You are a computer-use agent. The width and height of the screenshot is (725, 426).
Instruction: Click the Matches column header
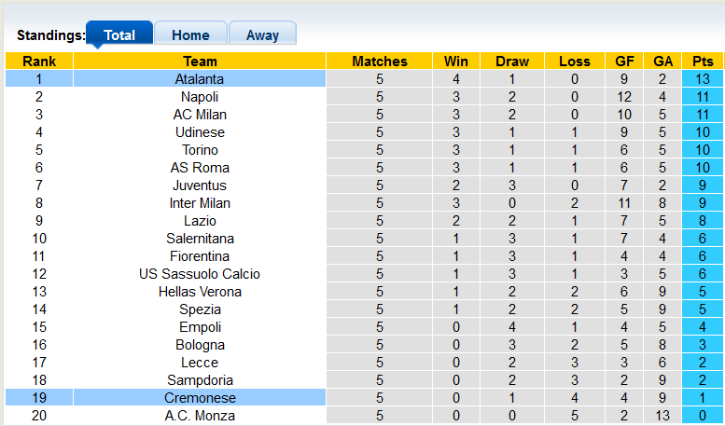(x=380, y=62)
